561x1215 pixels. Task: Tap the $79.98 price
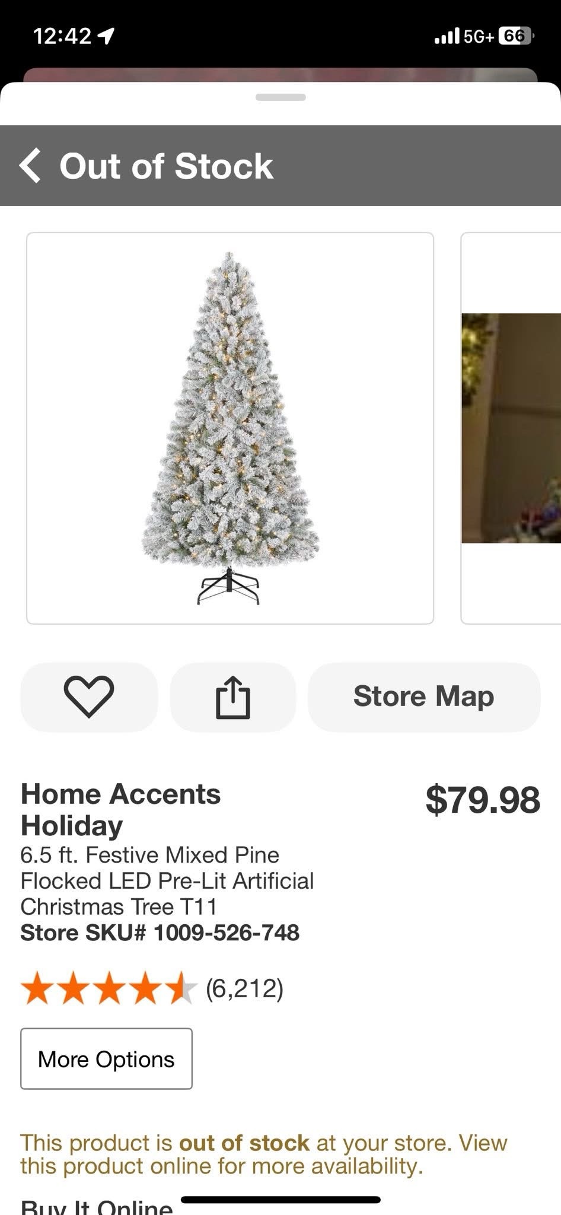coord(483,800)
